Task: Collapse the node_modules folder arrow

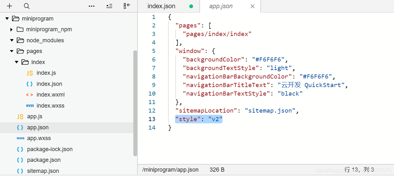Action: 12,40
